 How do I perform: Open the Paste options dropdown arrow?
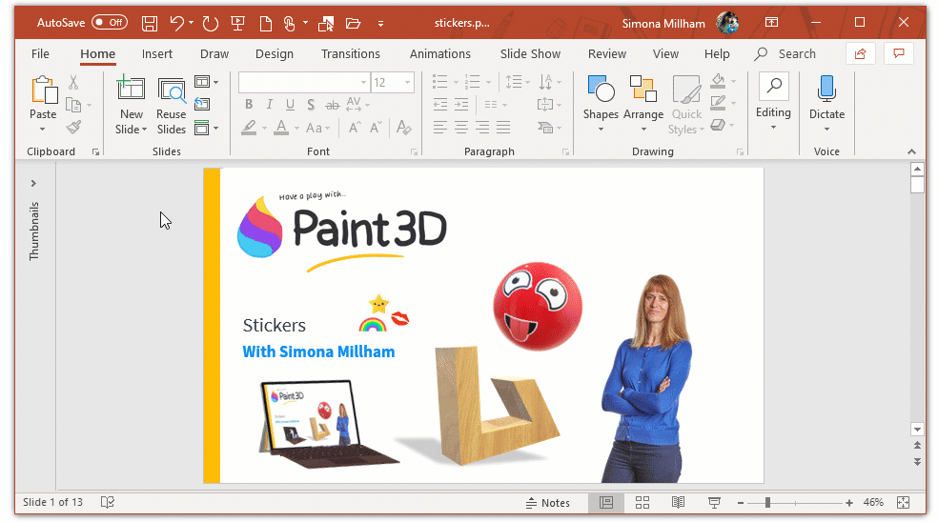(43, 130)
